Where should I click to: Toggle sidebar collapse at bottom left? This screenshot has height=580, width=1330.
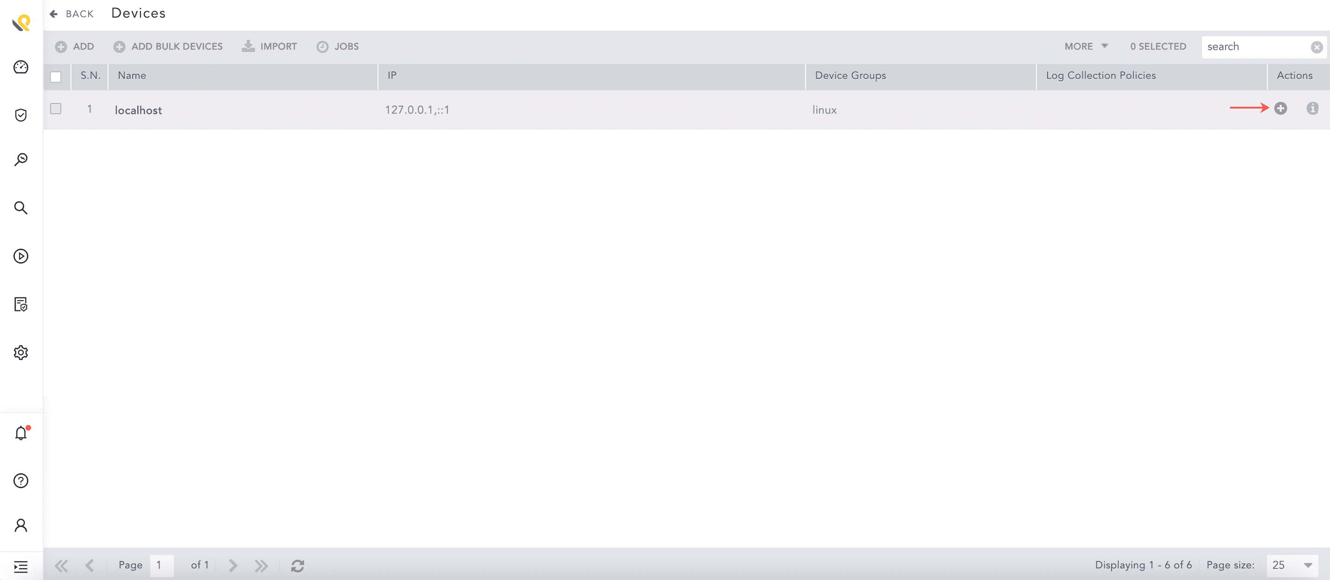coord(21,567)
